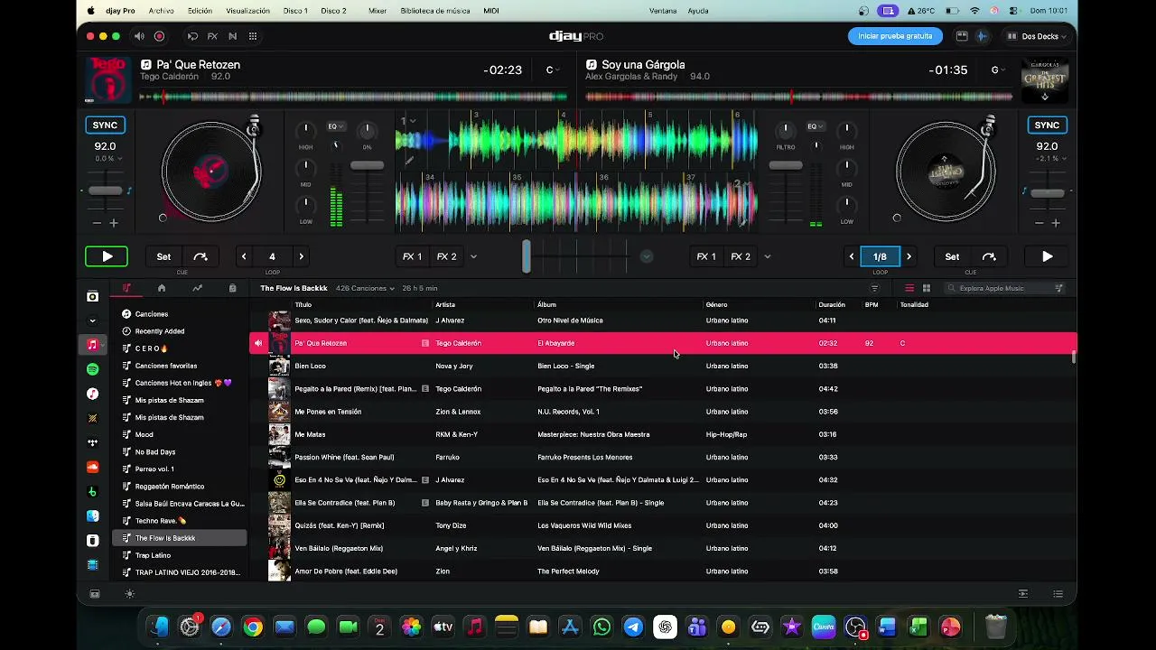
Task: Open deck 1 tempo range 0.0 % dropdown
Action: (108, 159)
